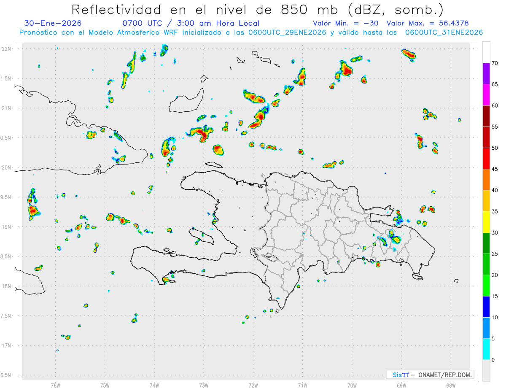This screenshot has height=391, width=506.
Task: Select the date '30-Ene-2026'
Action: tap(53, 23)
